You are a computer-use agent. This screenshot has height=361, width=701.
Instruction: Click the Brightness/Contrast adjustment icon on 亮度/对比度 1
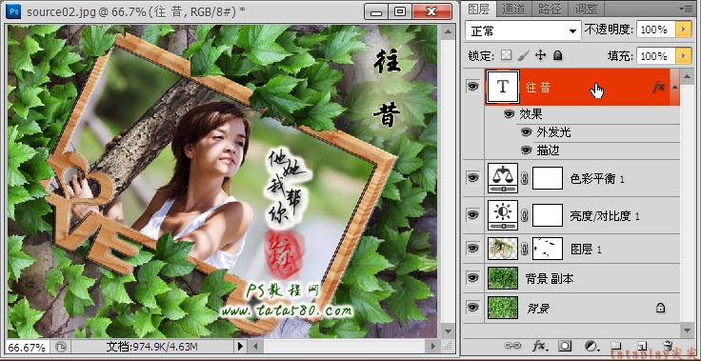pyautogui.click(x=503, y=215)
